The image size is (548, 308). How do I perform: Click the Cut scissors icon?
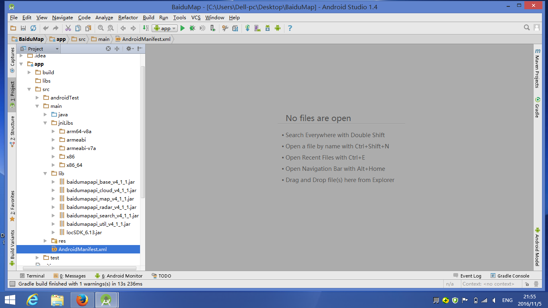pos(68,28)
